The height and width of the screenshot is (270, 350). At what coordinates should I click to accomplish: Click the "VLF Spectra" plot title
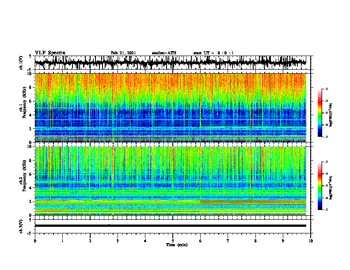(50, 53)
